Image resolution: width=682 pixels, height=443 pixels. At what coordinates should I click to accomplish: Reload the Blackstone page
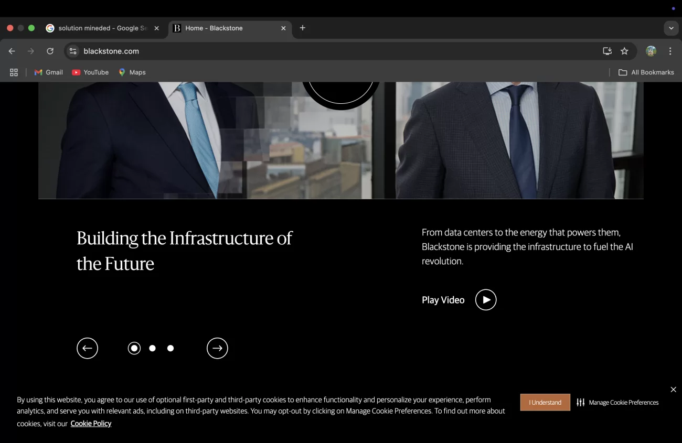coord(50,51)
